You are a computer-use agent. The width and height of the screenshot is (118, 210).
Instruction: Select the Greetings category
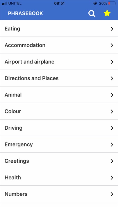pyautogui.click(x=59, y=161)
